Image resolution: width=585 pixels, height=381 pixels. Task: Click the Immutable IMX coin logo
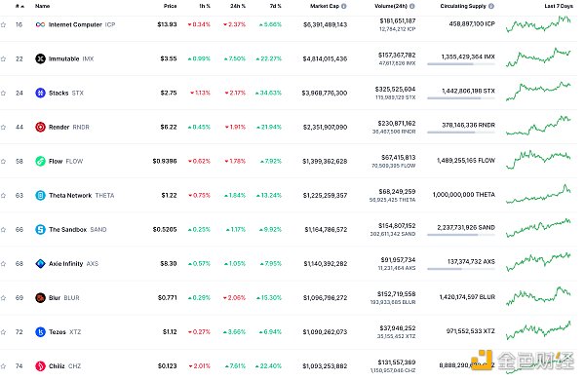(x=40, y=58)
